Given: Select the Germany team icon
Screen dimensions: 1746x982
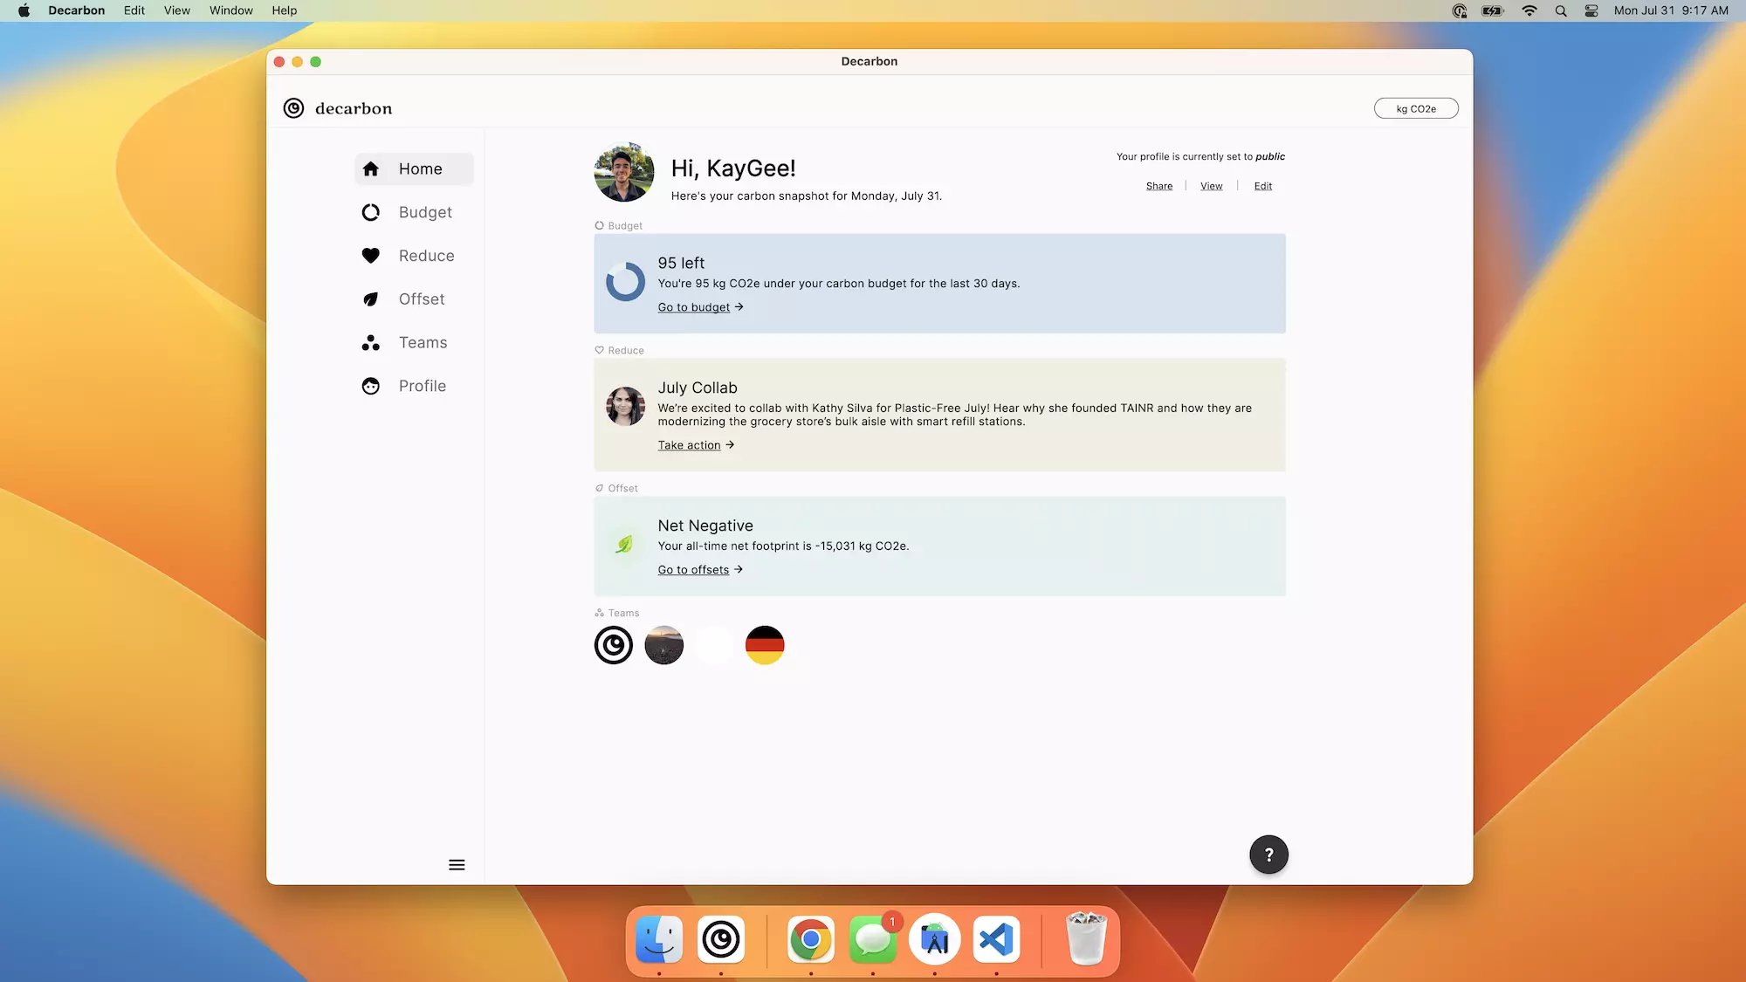Looking at the screenshot, I should point(765,644).
